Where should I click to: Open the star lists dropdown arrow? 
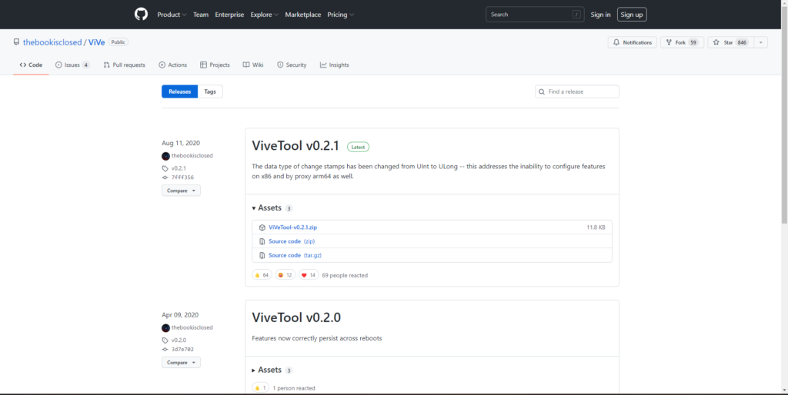(x=761, y=43)
